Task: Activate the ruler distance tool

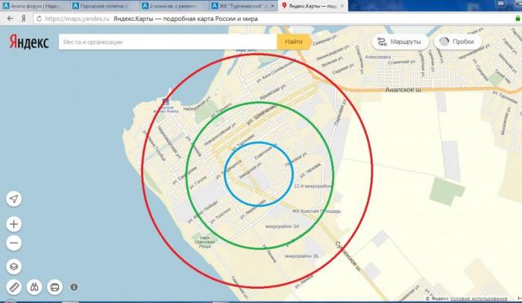Action: [14, 287]
